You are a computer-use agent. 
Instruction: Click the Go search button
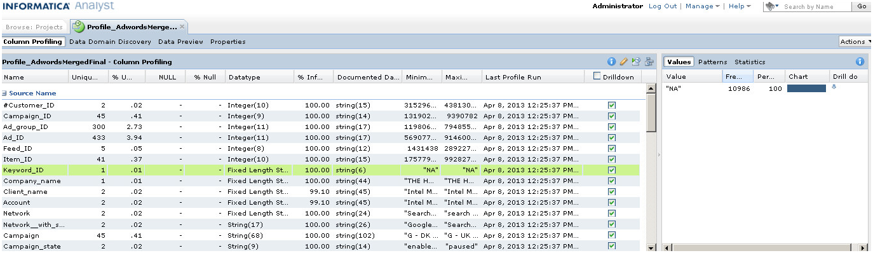pos(862,6)
